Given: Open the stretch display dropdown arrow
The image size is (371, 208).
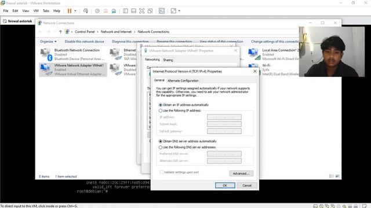Looking at the screenshot, I should [179, 11].
